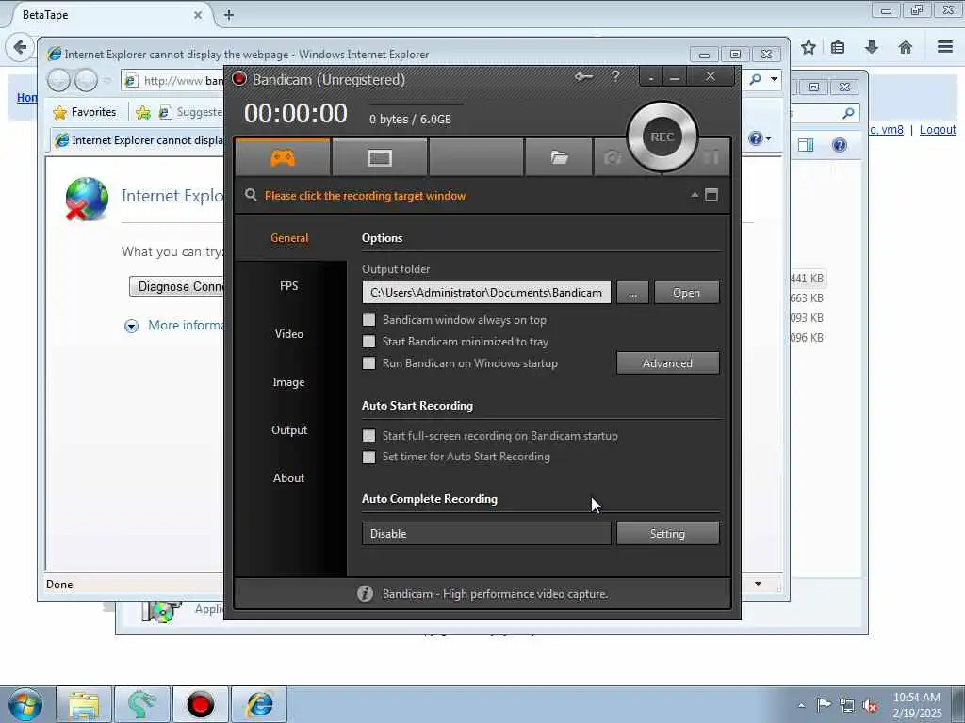Image resolution: width=965 pixels, height=723 pixels.
Task: Start recording with the round REC button
Action: click(662, 137)
